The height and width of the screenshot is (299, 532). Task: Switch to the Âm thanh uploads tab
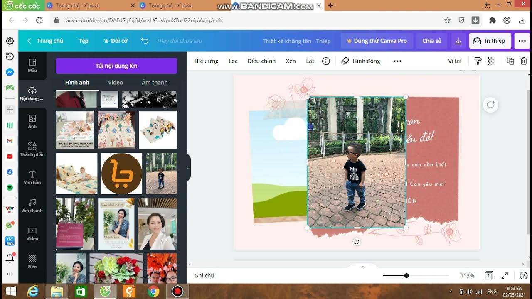(x=155, y=82)
